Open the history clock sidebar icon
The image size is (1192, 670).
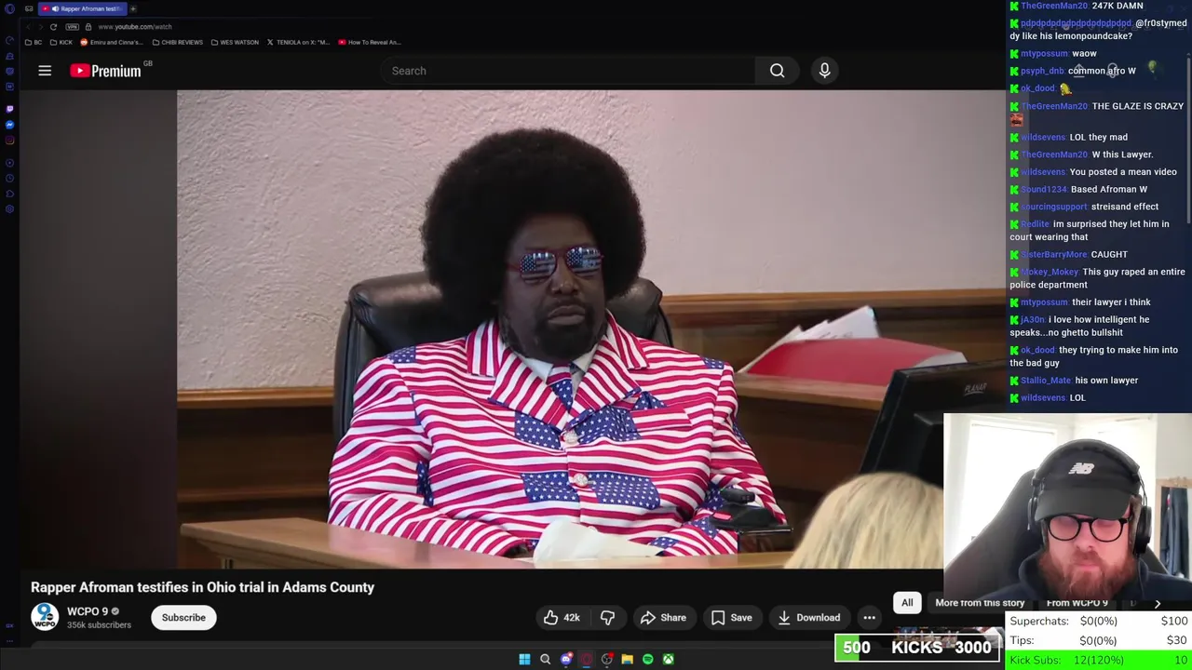tap(9, 177)
